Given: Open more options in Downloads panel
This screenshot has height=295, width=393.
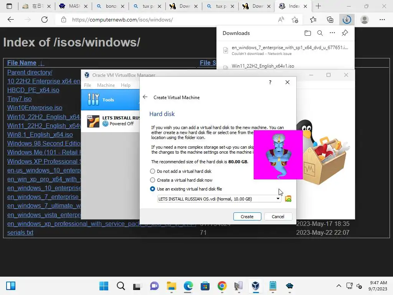Looking at the screenshot, I should click(332, 33).
